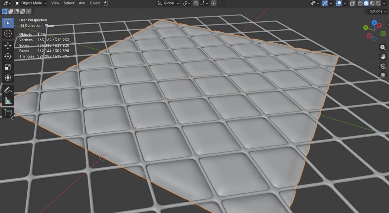Open the Select menu
The height and width of the screenshot is (213, 389).
click(x=69, y=3)
